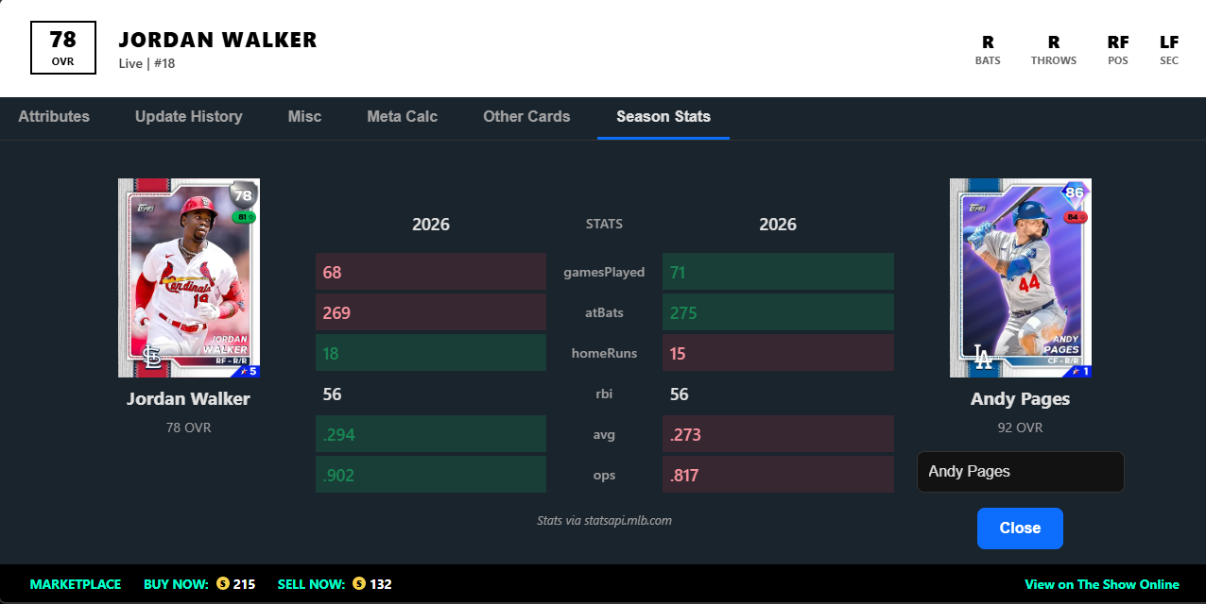The height and width of the screenshot is (604, 1206).
Task: Click the Close button
Action: (x=1020, y=528)
